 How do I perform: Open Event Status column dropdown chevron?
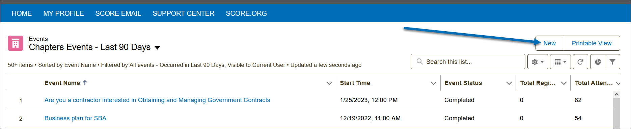pos(509,83)
